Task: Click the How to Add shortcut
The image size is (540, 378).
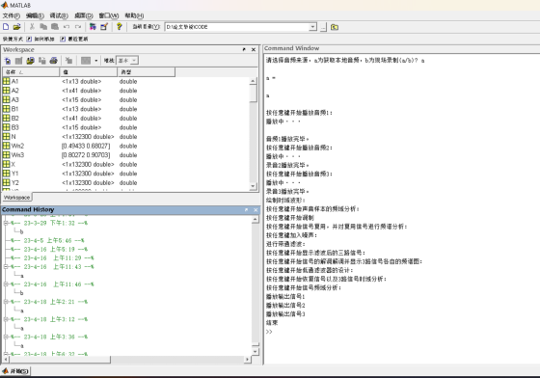Action: click(x=40, y=39)
